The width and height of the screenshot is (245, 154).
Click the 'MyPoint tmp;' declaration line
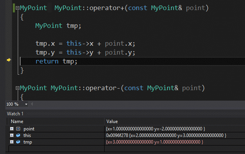pyautogui.click(x=58, y=26)
